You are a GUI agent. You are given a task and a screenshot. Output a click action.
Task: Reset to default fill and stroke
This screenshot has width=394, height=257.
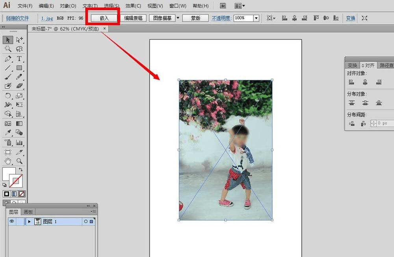(4, 185)
